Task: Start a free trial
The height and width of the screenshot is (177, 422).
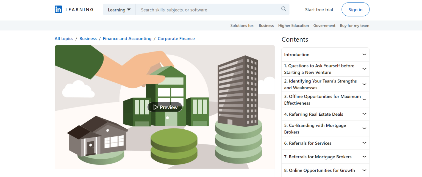Action: point(319,9)
